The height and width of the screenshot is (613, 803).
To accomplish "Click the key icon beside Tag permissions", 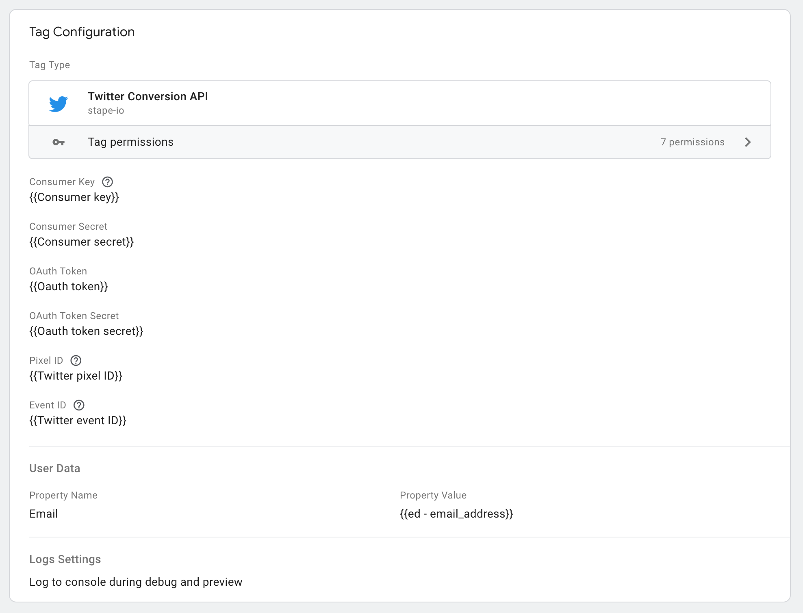I will pos(59,142).
